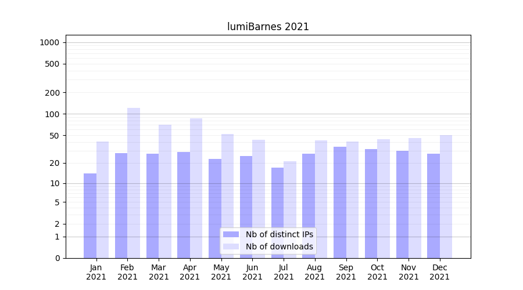Select the '0' y-axis tick label

tap(57, 258)
